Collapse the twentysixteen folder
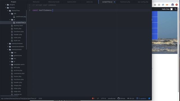This screenshot has height=101, width=180. 8,49
